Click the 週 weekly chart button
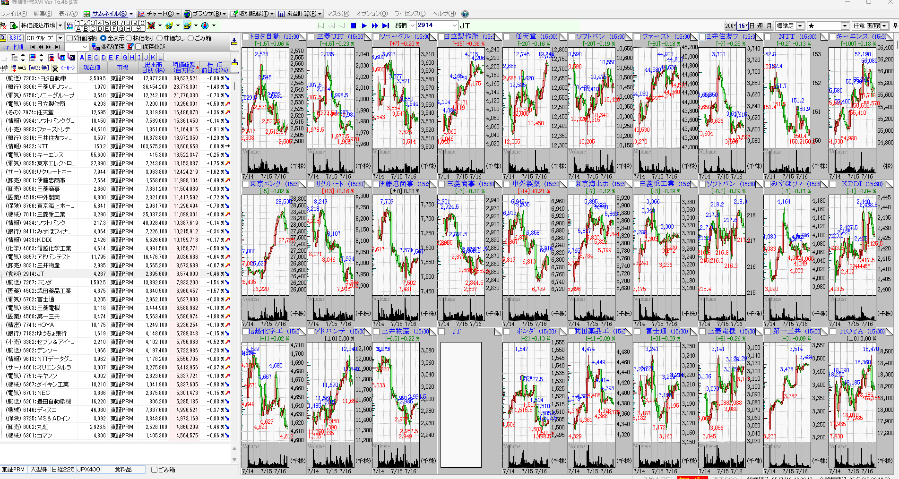The width and height of the screenshot is (899, 479). pos(760,26)
